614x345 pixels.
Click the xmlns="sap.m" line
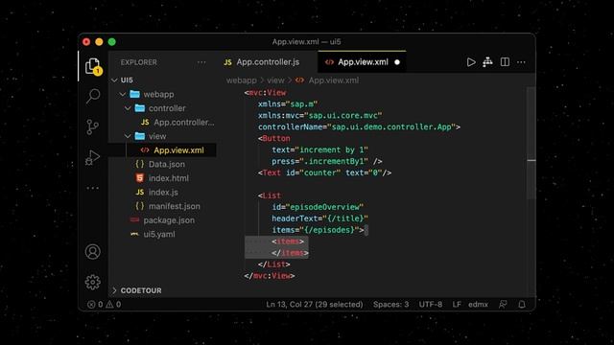pyautogui.click(x=288, y=104)
